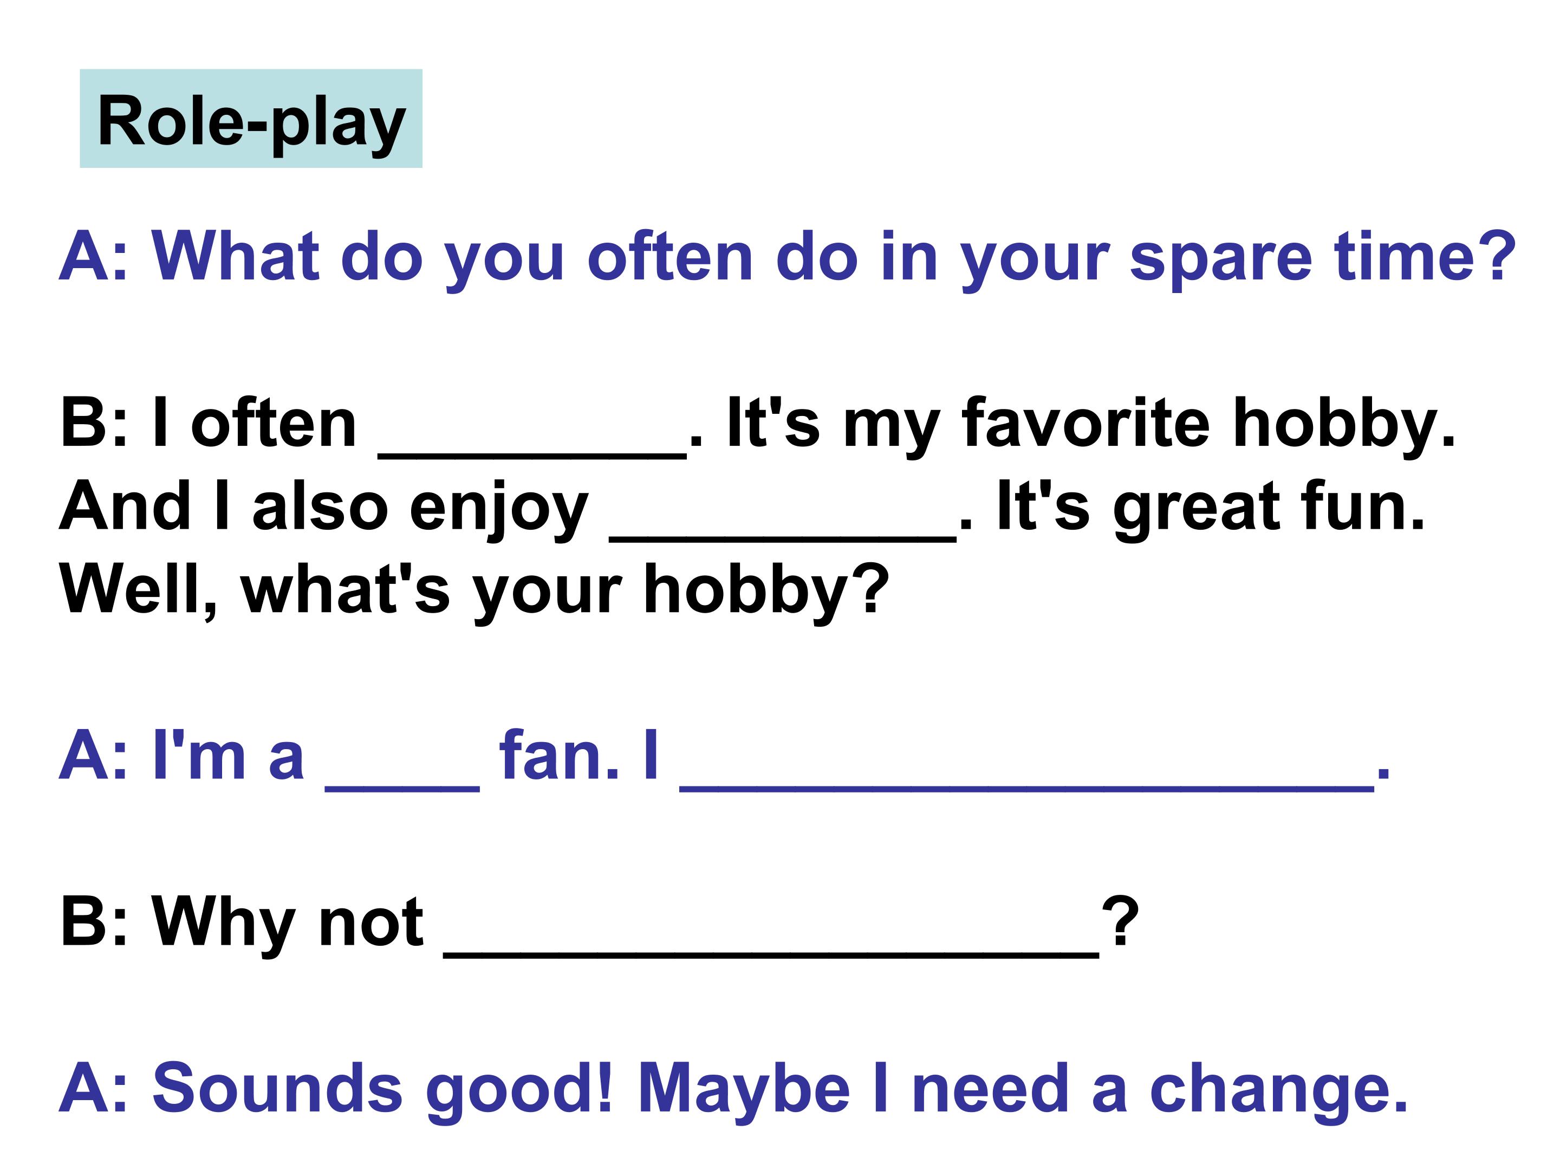Click the sentence 'It's my favorite hobby.'

pyautogui.click(x=1091, y=425)
